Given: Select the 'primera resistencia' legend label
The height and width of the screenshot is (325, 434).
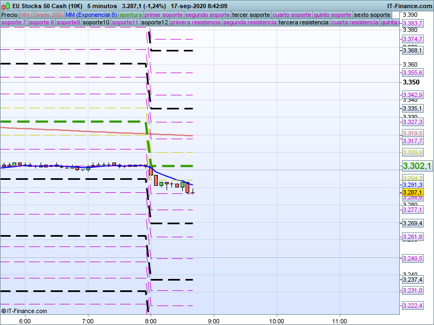Looking at the screenshot, I should [195, 23].
